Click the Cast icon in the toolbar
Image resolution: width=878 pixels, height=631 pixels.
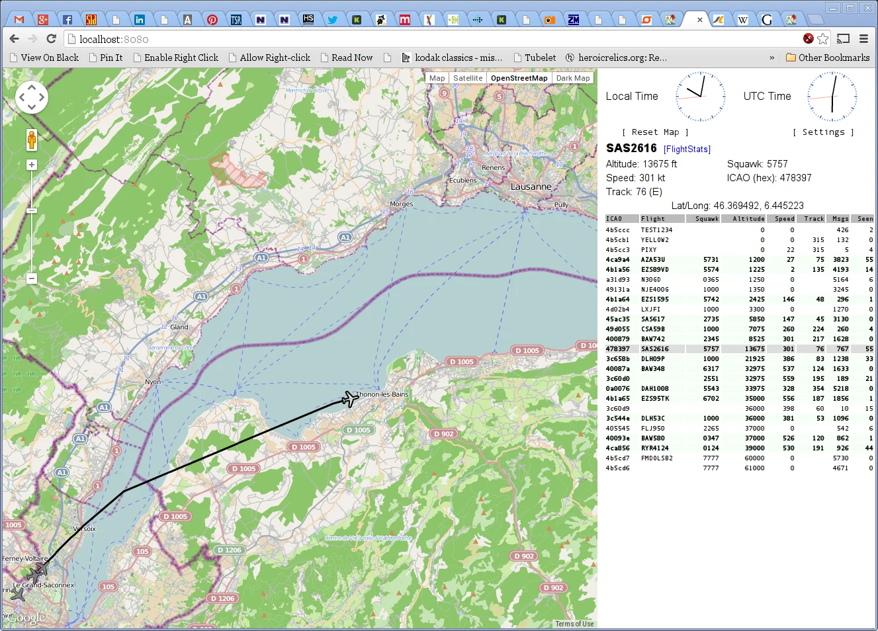coord(843,39)
